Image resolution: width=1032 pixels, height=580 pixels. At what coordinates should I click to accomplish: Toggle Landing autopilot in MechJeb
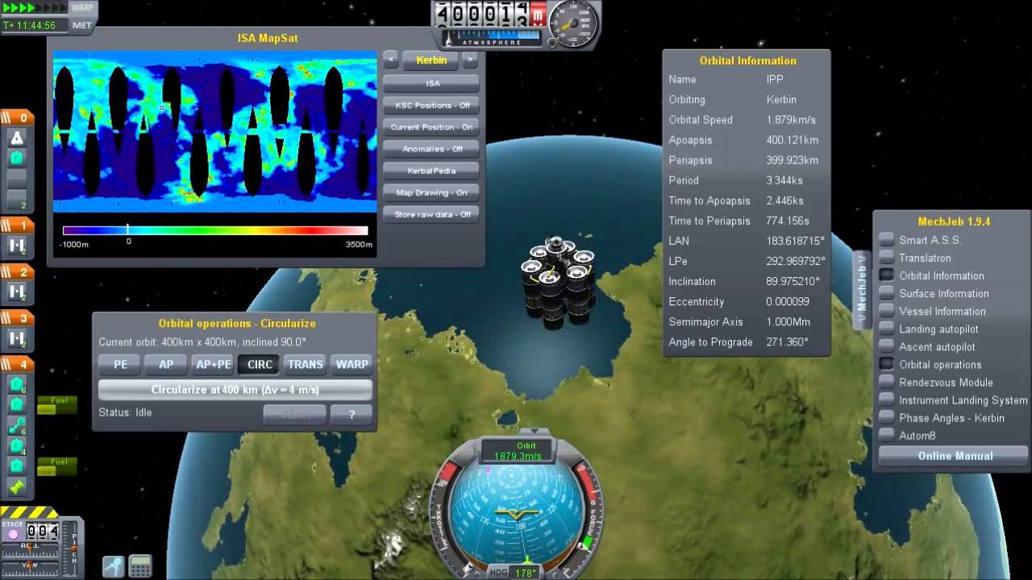[928, 329]
